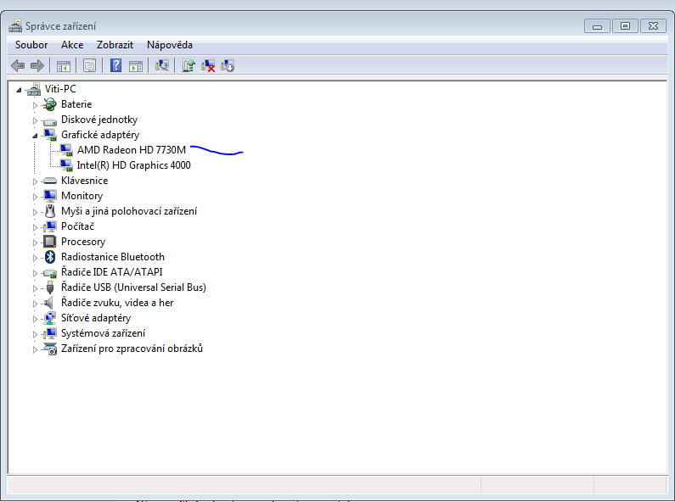Select Intel(R) HD Graphics 4000 device
Viewport: 675px width, 502px height.
click(133, 165)
